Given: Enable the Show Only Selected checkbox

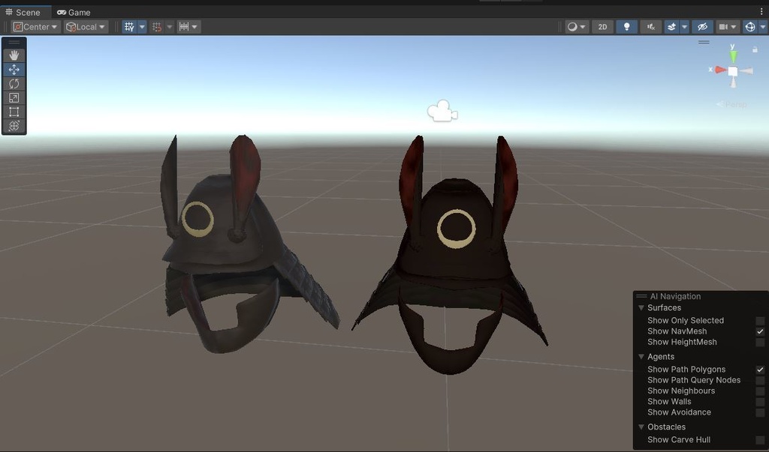Looking at the screenshot, I should click(760, 321).
